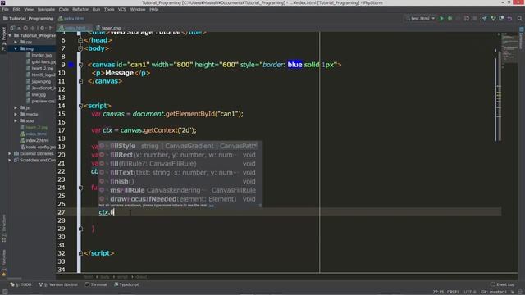Open the VCS menu
The width and height of the screenshot is (525, 295).
[x=122, y=9]
